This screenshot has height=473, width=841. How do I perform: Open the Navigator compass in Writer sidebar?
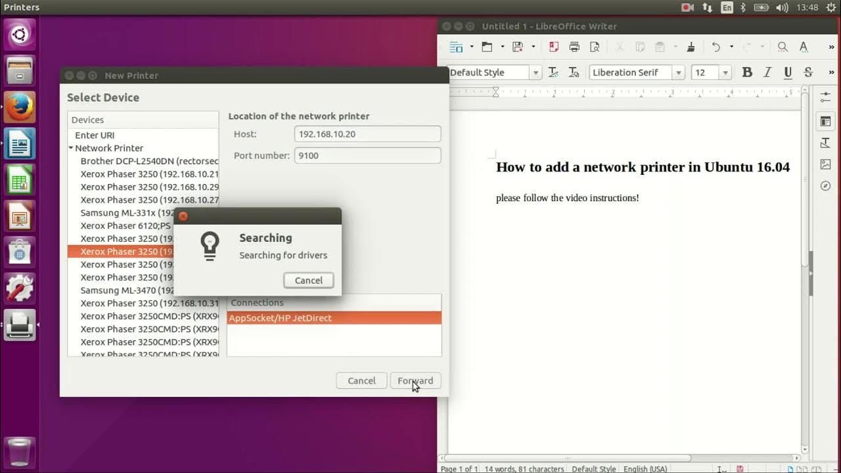point(826,186)
